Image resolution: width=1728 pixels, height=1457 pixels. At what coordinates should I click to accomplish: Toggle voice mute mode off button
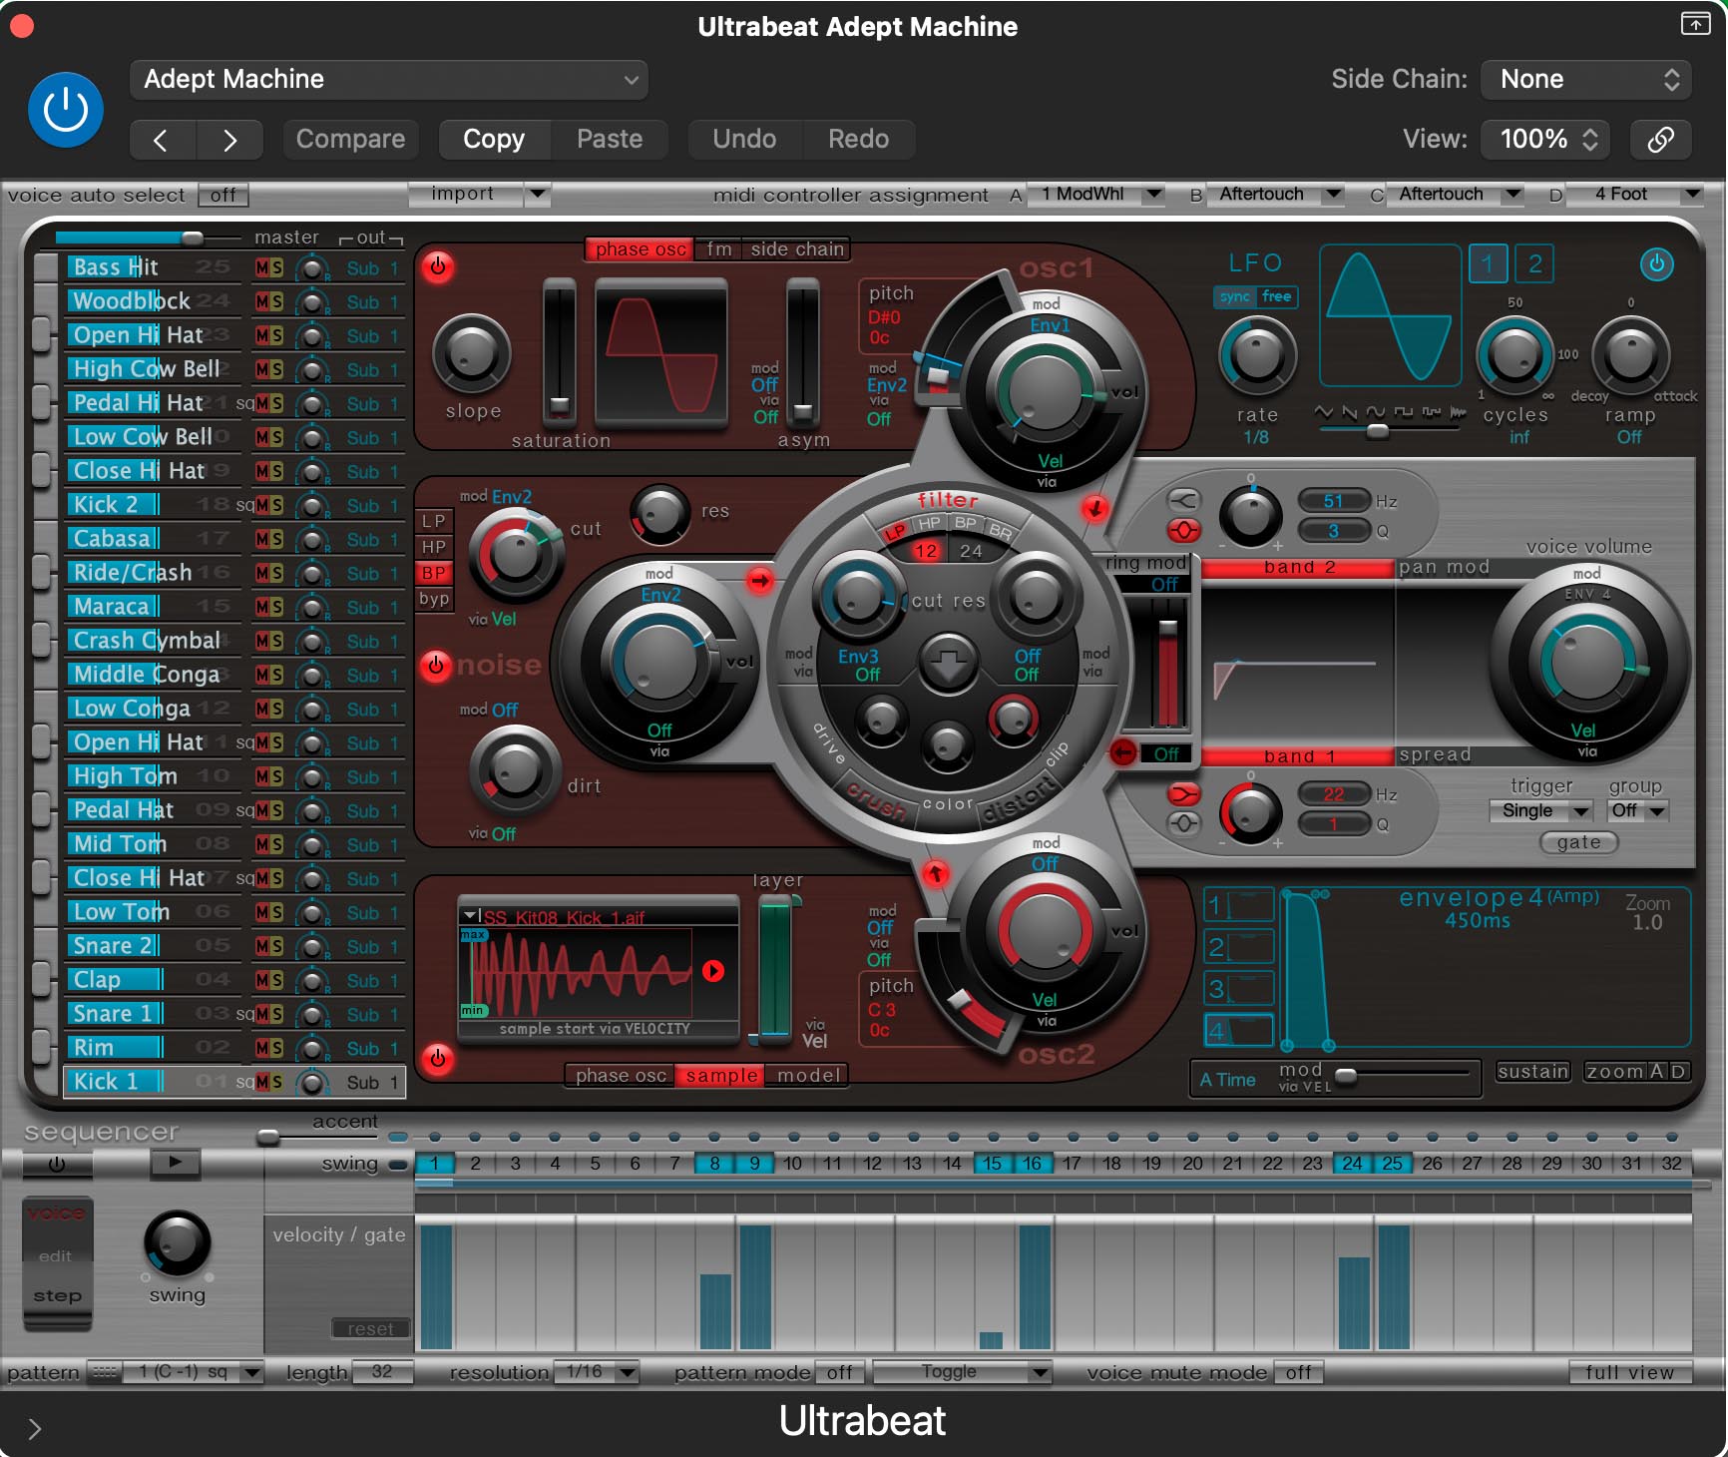(x=1298, y=1373)
